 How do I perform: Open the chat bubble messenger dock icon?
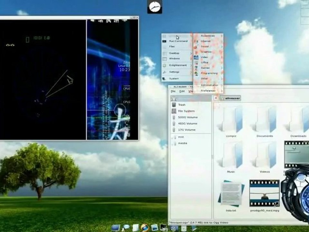tap(126, 228)
